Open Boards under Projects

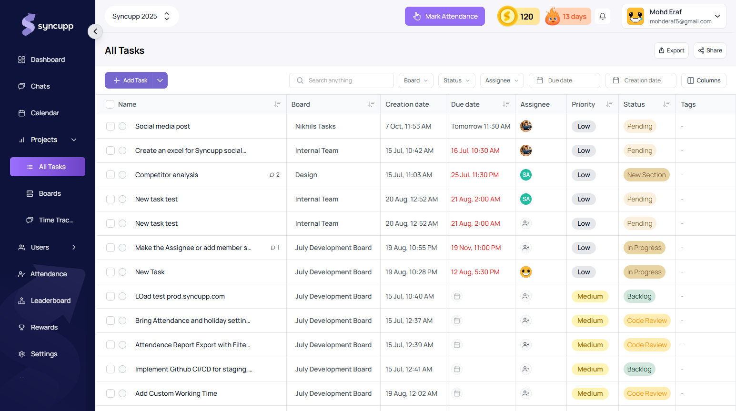tap(50, 193)
